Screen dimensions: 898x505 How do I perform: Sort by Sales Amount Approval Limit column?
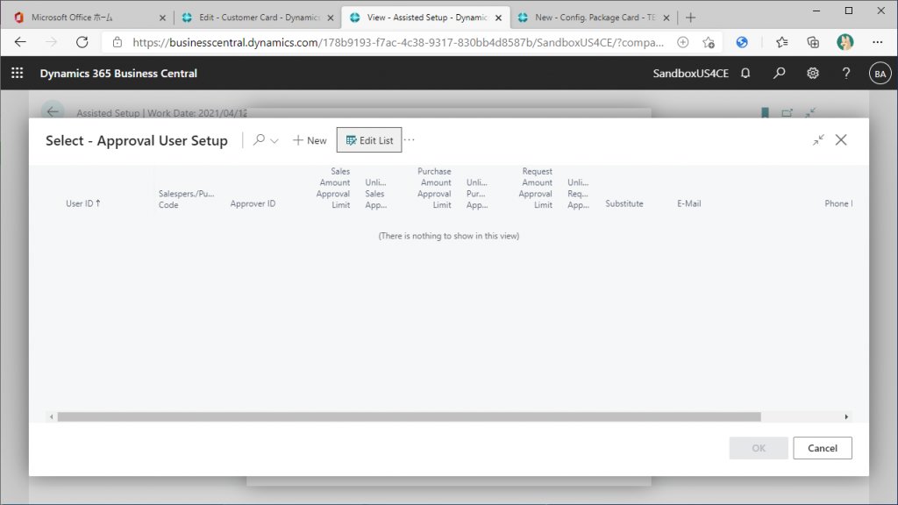332,188
